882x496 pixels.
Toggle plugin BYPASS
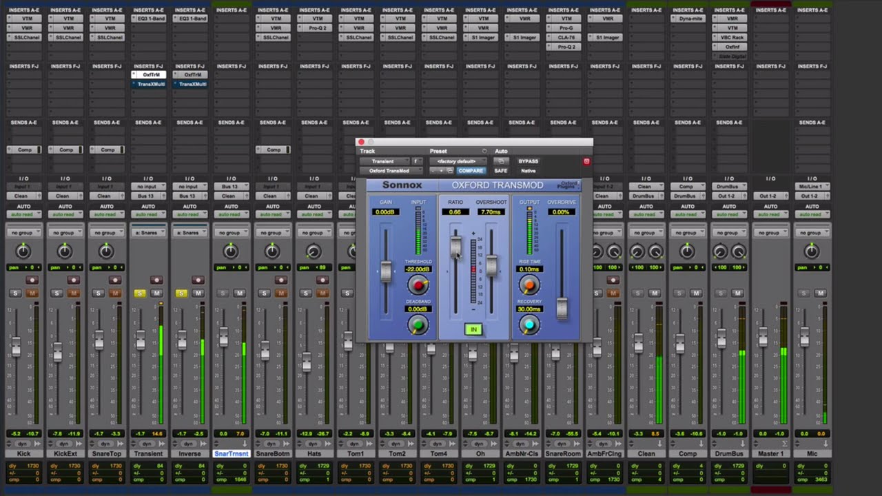(x=529, y=161)
